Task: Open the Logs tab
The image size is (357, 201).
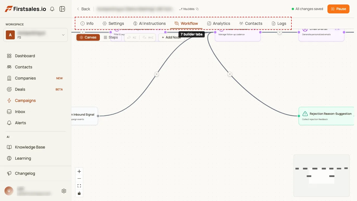Action: coord(279,23)
